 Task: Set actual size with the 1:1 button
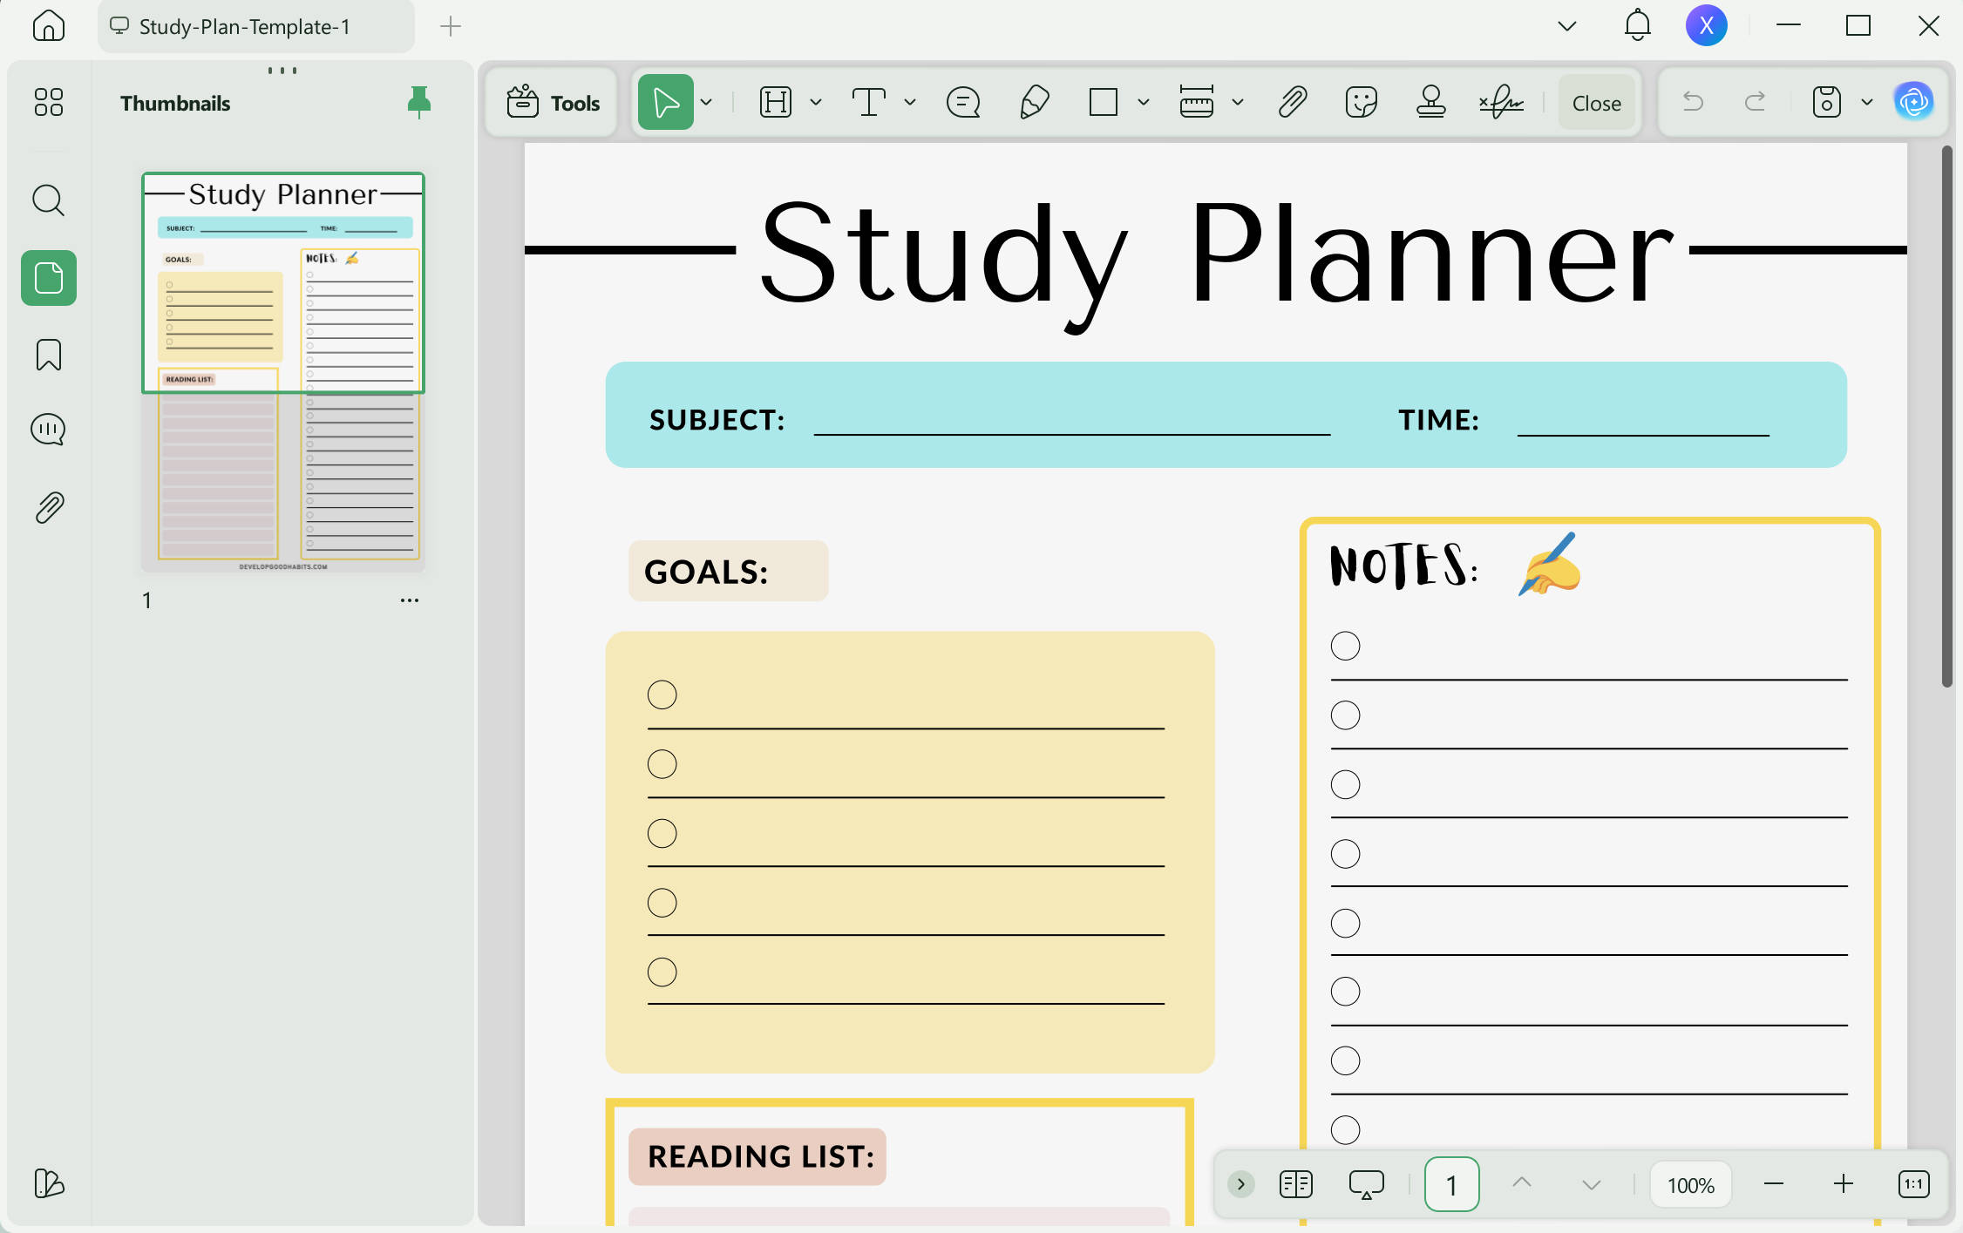(1914, 1184)
